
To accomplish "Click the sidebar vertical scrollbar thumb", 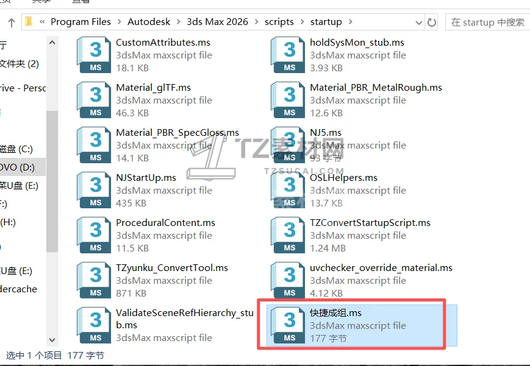I will (52, 181).
